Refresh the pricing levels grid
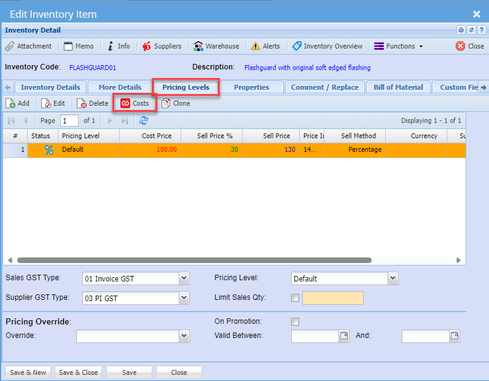489x381 pixels. pyautogui.click(x=144, y=120)
